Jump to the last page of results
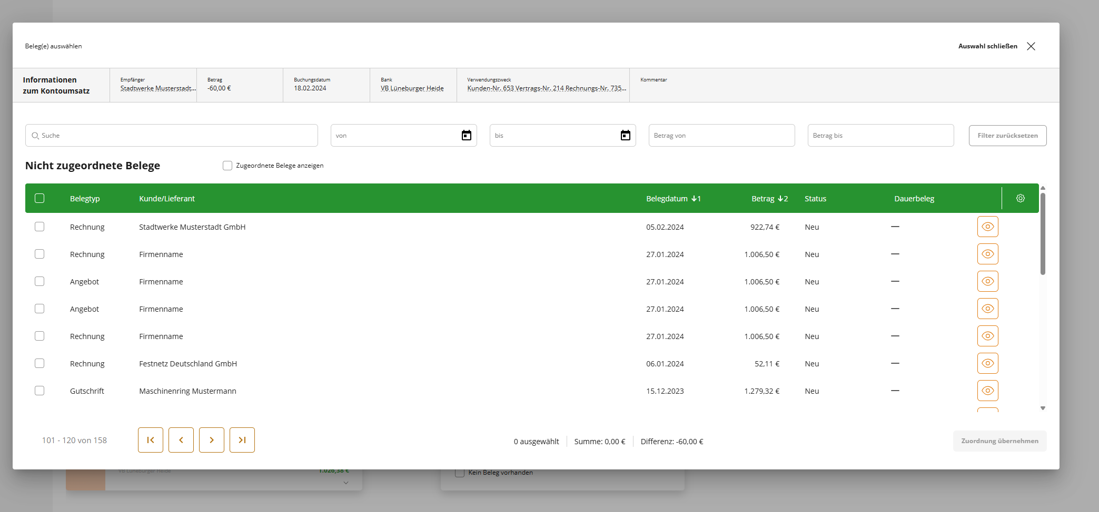Screen dimensions: 1099x512 point(242,440)
